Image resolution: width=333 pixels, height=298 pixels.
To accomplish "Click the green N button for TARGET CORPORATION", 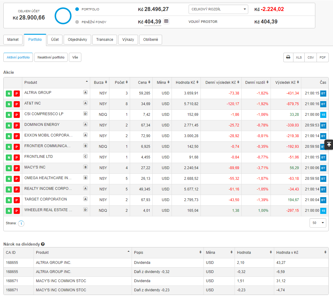I will pos(9,200).
